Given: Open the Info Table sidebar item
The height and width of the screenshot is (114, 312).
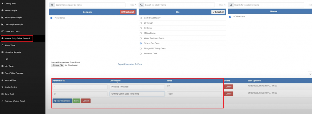Looking at the screenshot, I should (x=9, y=66).
